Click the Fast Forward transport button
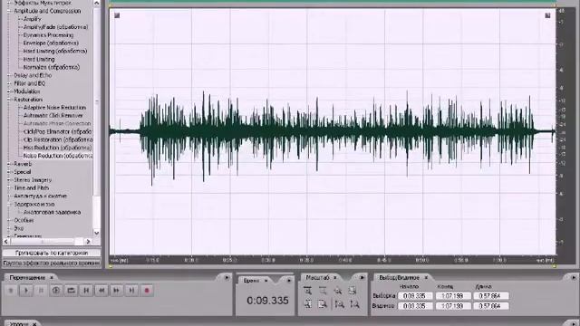Image resolution: width=580 pixels, height=326 pixels. pyautogui.click(x=117, y=291)
